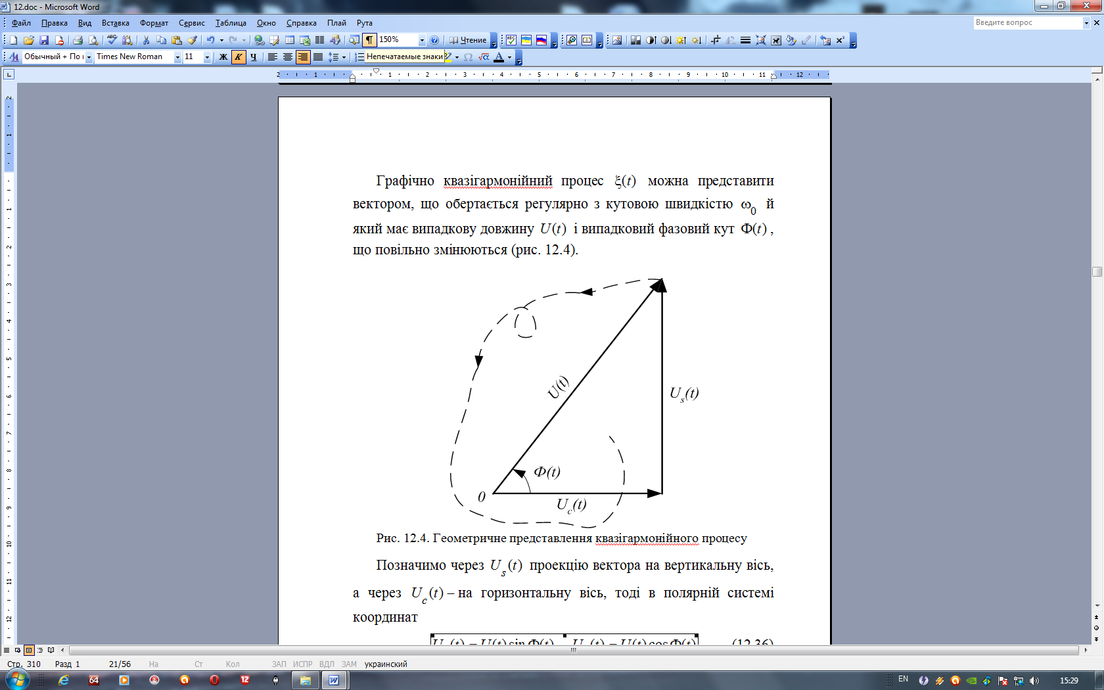The height and width of the screenshot is (690, 1104).
Task: Print the document using the printer icon
Action: coord(78,40)
